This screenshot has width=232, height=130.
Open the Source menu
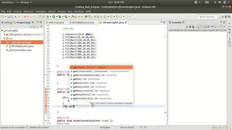click(18, 11)
